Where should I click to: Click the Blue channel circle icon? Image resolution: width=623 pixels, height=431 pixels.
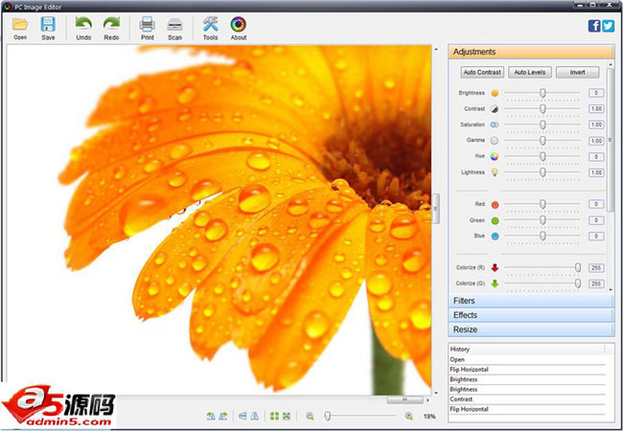(495, 237)
